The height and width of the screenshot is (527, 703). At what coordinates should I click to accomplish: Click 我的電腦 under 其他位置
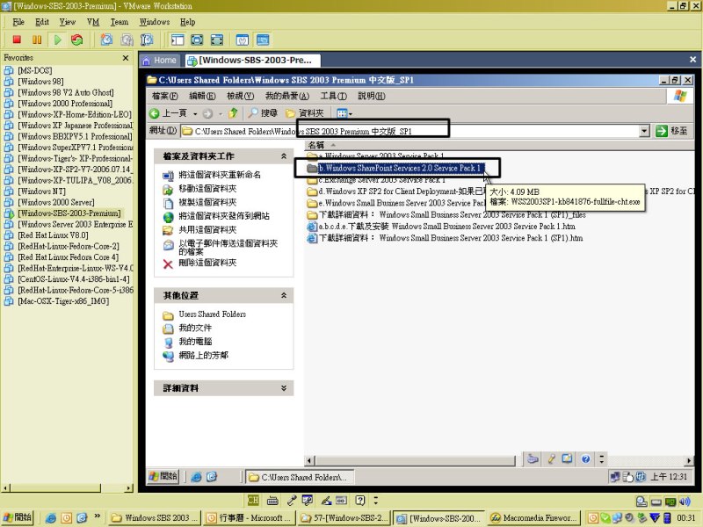[195, 342]
